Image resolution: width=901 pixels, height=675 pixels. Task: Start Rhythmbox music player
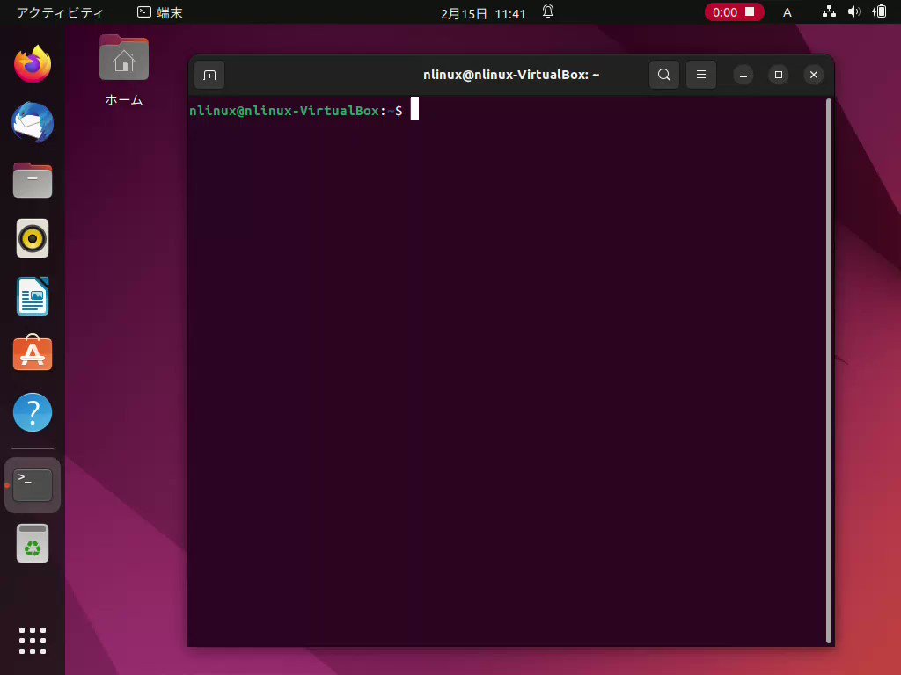33,238
